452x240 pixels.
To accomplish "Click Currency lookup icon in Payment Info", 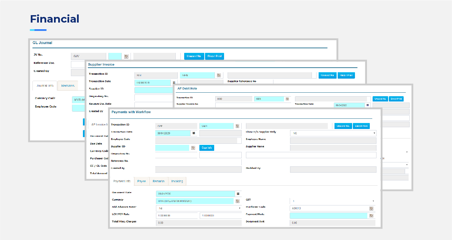I will click(238, 201).
